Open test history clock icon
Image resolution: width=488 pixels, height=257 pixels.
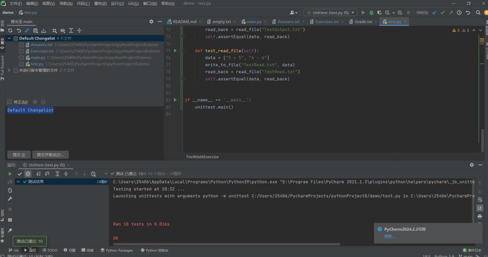click(93, 174)
